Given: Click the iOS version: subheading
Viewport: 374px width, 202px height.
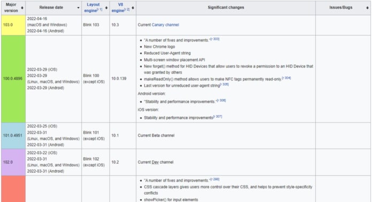Looking at the screenshot, I should click(148, 110).
